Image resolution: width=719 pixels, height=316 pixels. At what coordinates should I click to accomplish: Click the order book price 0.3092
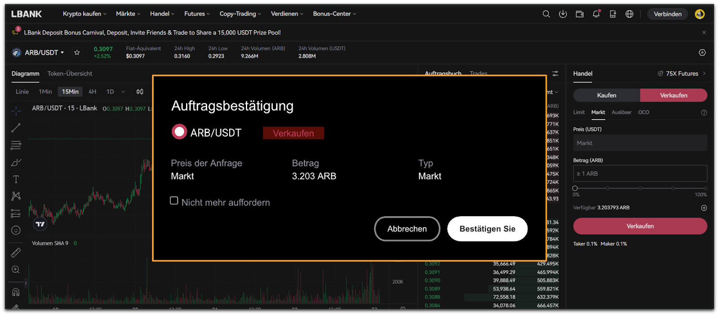(432, 264)
